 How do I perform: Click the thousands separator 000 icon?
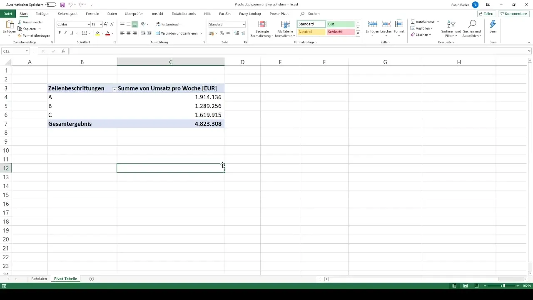(228, 33)
